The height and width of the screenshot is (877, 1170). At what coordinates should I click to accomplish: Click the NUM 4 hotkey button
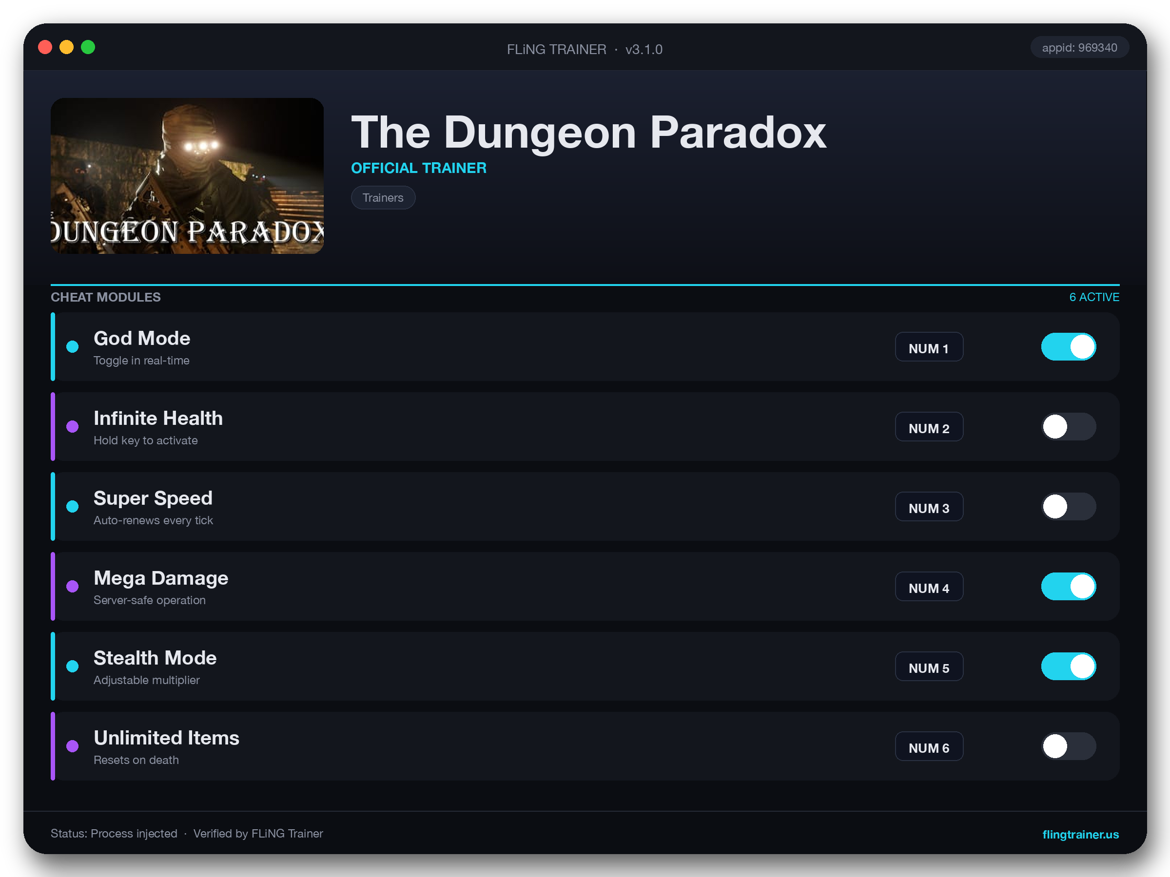tap(929, 586)
